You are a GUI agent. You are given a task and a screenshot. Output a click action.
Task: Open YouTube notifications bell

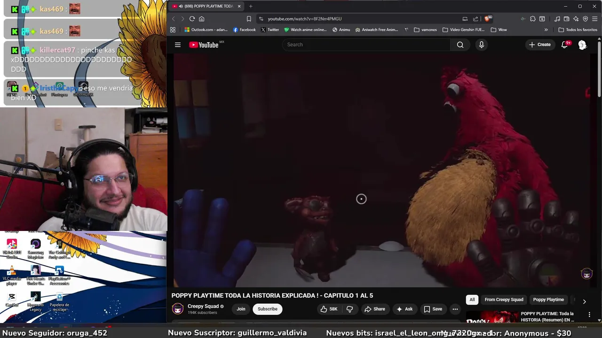[564, 45]
